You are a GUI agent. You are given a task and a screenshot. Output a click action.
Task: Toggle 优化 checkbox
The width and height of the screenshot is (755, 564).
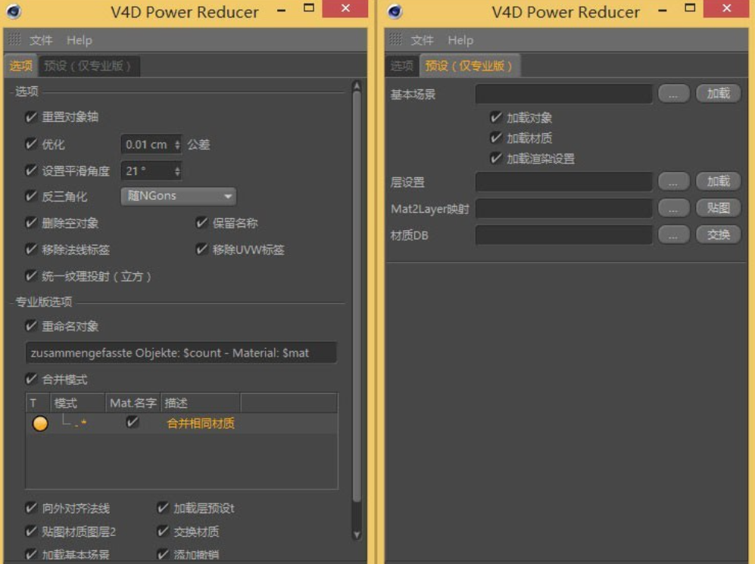31,144
